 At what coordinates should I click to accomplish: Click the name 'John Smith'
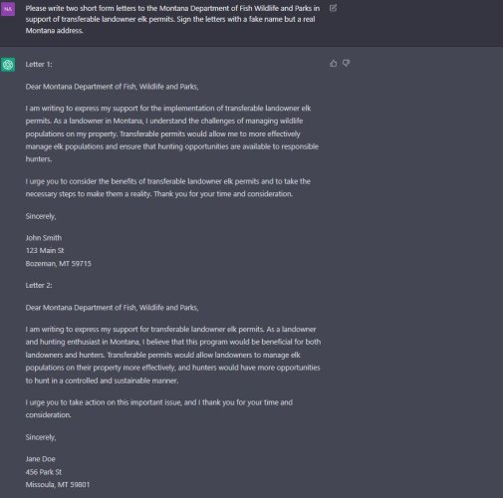(x=44, y=238)
